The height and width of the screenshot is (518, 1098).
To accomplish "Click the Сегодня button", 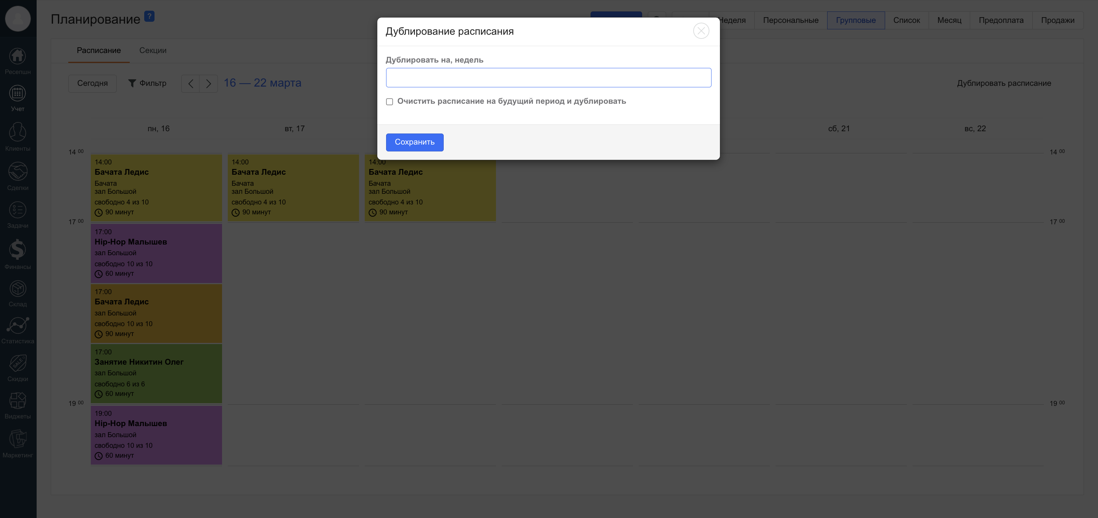I will coord(92,83).
